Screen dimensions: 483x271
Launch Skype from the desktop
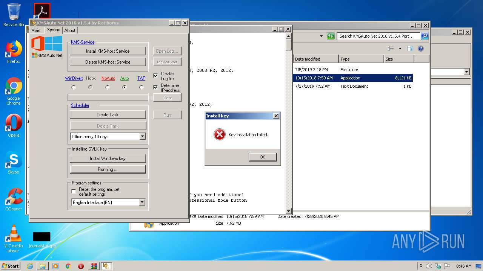click(14, 163)
